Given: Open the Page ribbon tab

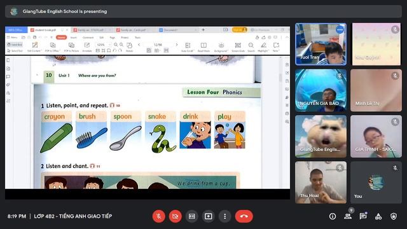Looking at the screenshot, I should pyautogui.click(x=112, y=38).
